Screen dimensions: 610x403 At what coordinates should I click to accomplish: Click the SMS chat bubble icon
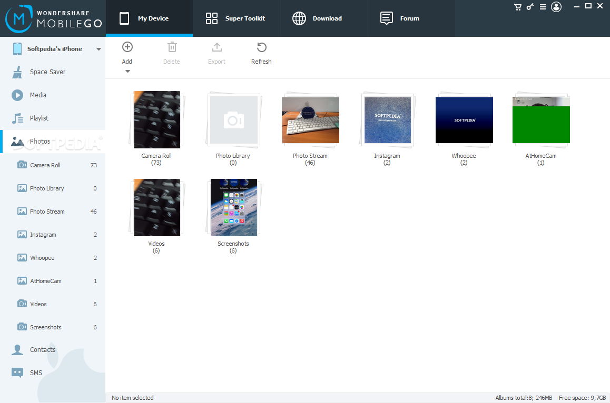pyautogui.click(x=17, y=373)
